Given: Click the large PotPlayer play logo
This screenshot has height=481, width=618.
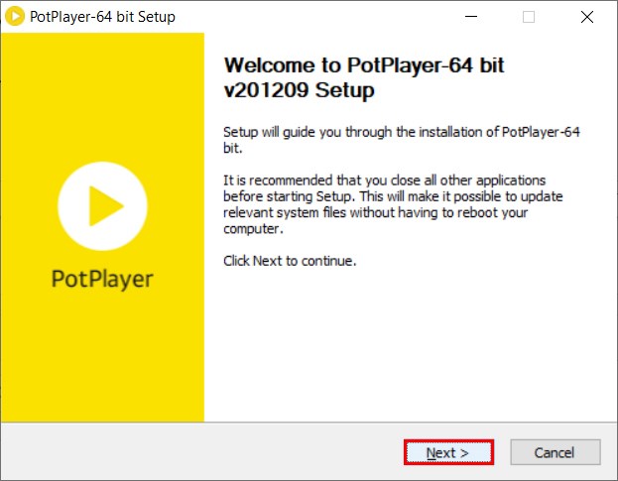Looking at the screenshot, I should point(103,206).
